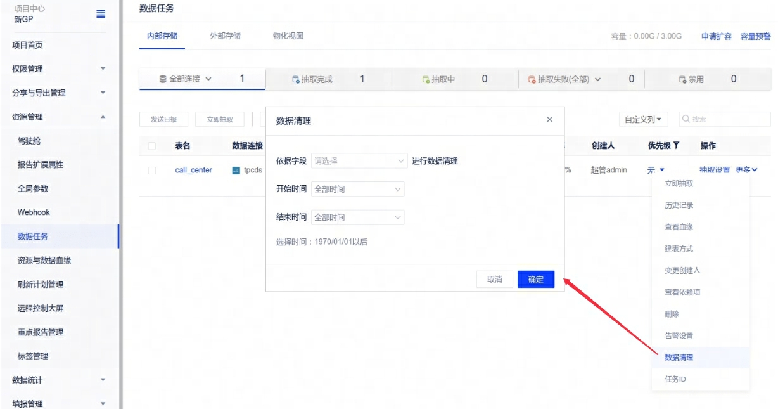The width and height of the screenshot is (778, 409).
Task: Click the 抽取完成 status icon
Action: [x=295, y=80]
